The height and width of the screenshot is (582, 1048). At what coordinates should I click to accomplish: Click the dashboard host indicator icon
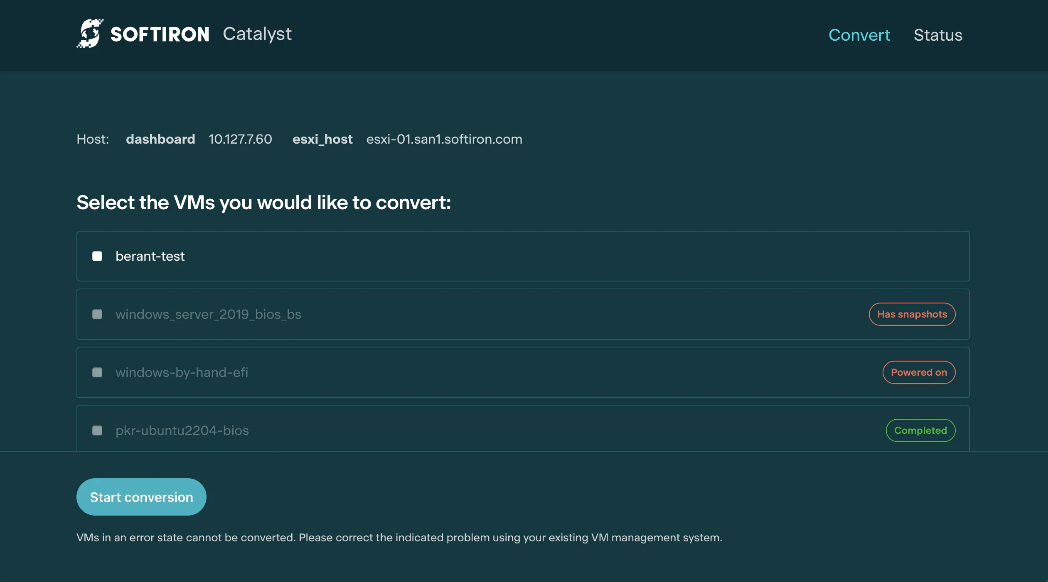(160, 138)
